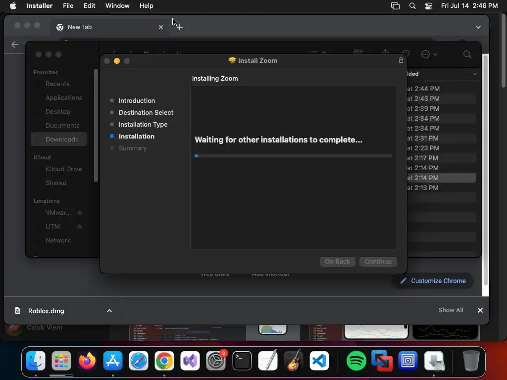Click Customize Chrome button
The height and width of the screenshot is (380, 507).
coord(433,281)
